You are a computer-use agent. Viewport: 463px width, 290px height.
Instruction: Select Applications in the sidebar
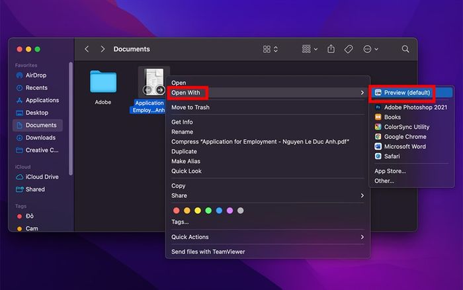click(x=38, y=100)
